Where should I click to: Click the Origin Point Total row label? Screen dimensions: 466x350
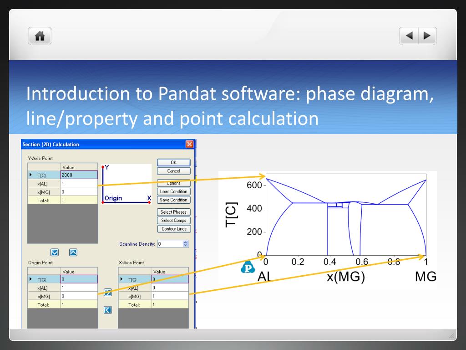(x=43, y=304)
